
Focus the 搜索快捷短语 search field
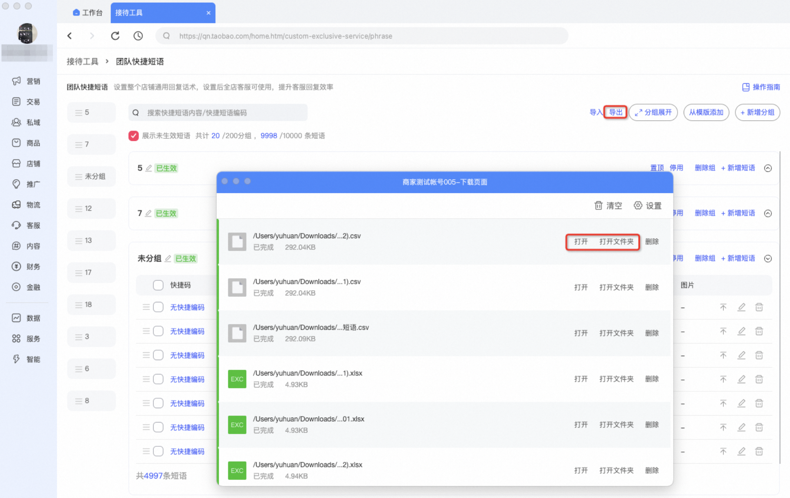pyautogui.click(x=218, y=113)
